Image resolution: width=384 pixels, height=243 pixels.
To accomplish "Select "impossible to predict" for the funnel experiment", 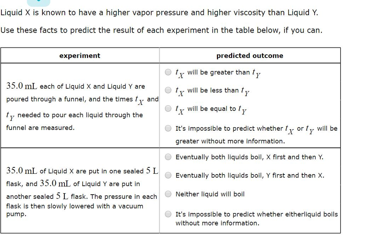I will (x=168, y=128).
